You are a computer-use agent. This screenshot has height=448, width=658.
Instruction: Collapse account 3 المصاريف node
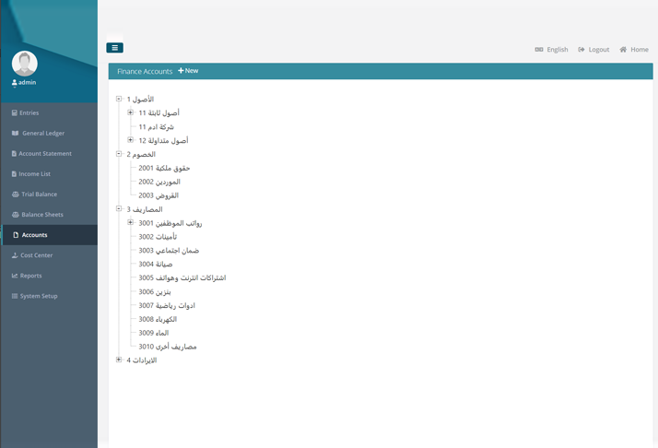119,208
